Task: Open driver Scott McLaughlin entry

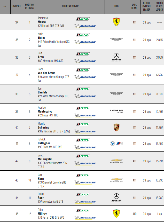Action: click(45, 159)
